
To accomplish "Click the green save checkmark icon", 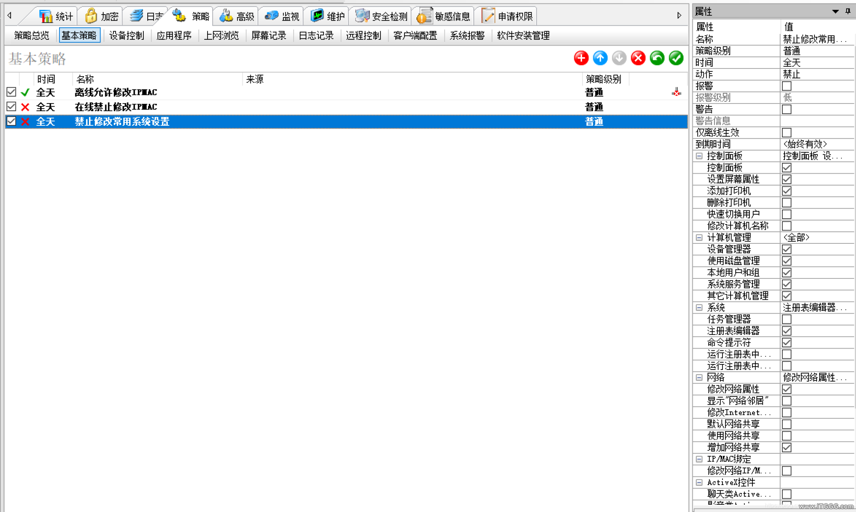I will pyautogui.click(x=676, y=58).
